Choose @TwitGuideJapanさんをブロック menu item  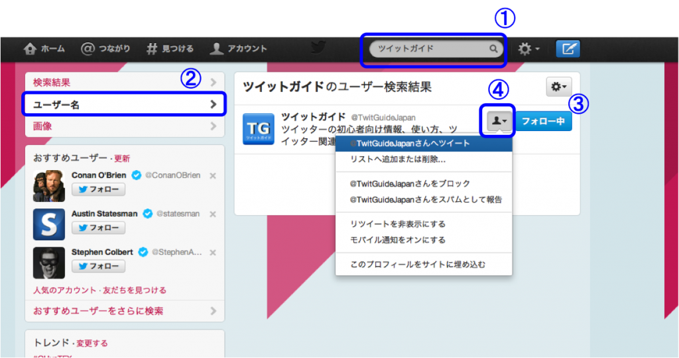tap(424, 184)
